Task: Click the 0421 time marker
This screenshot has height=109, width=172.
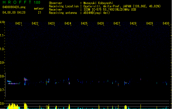Action: (19, 23)
